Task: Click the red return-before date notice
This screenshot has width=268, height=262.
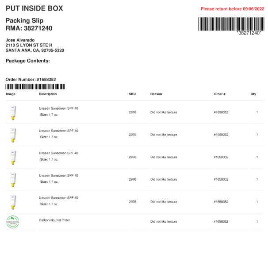Action: (x=232, y=9)
